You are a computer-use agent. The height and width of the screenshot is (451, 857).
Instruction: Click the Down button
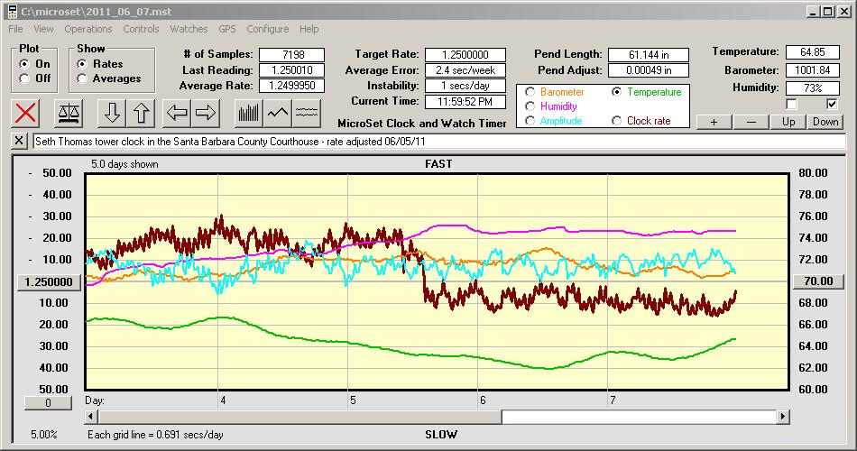[825, 122]
